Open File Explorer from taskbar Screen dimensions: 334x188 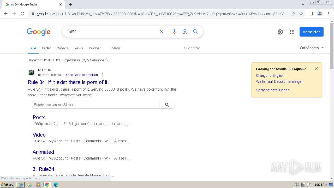coord(29,185)
